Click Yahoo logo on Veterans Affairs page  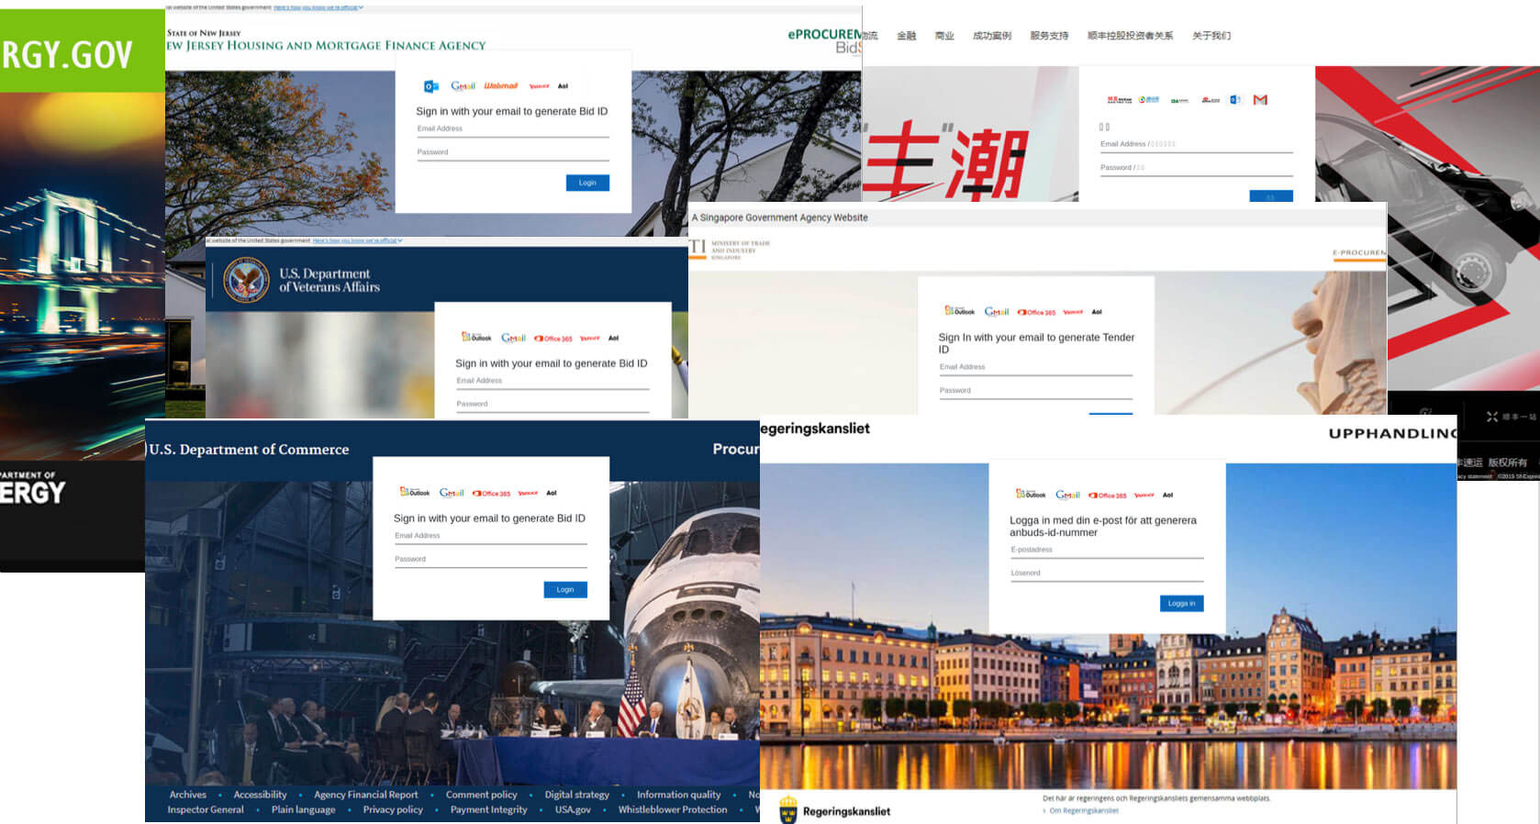590,338
